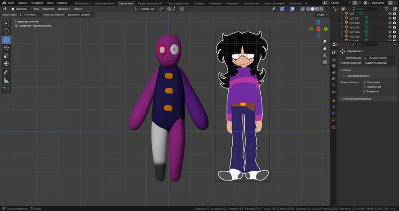Open Глобальное orientation dropdown
Viewport: 399px width, 211px height.
pos(146,9)
